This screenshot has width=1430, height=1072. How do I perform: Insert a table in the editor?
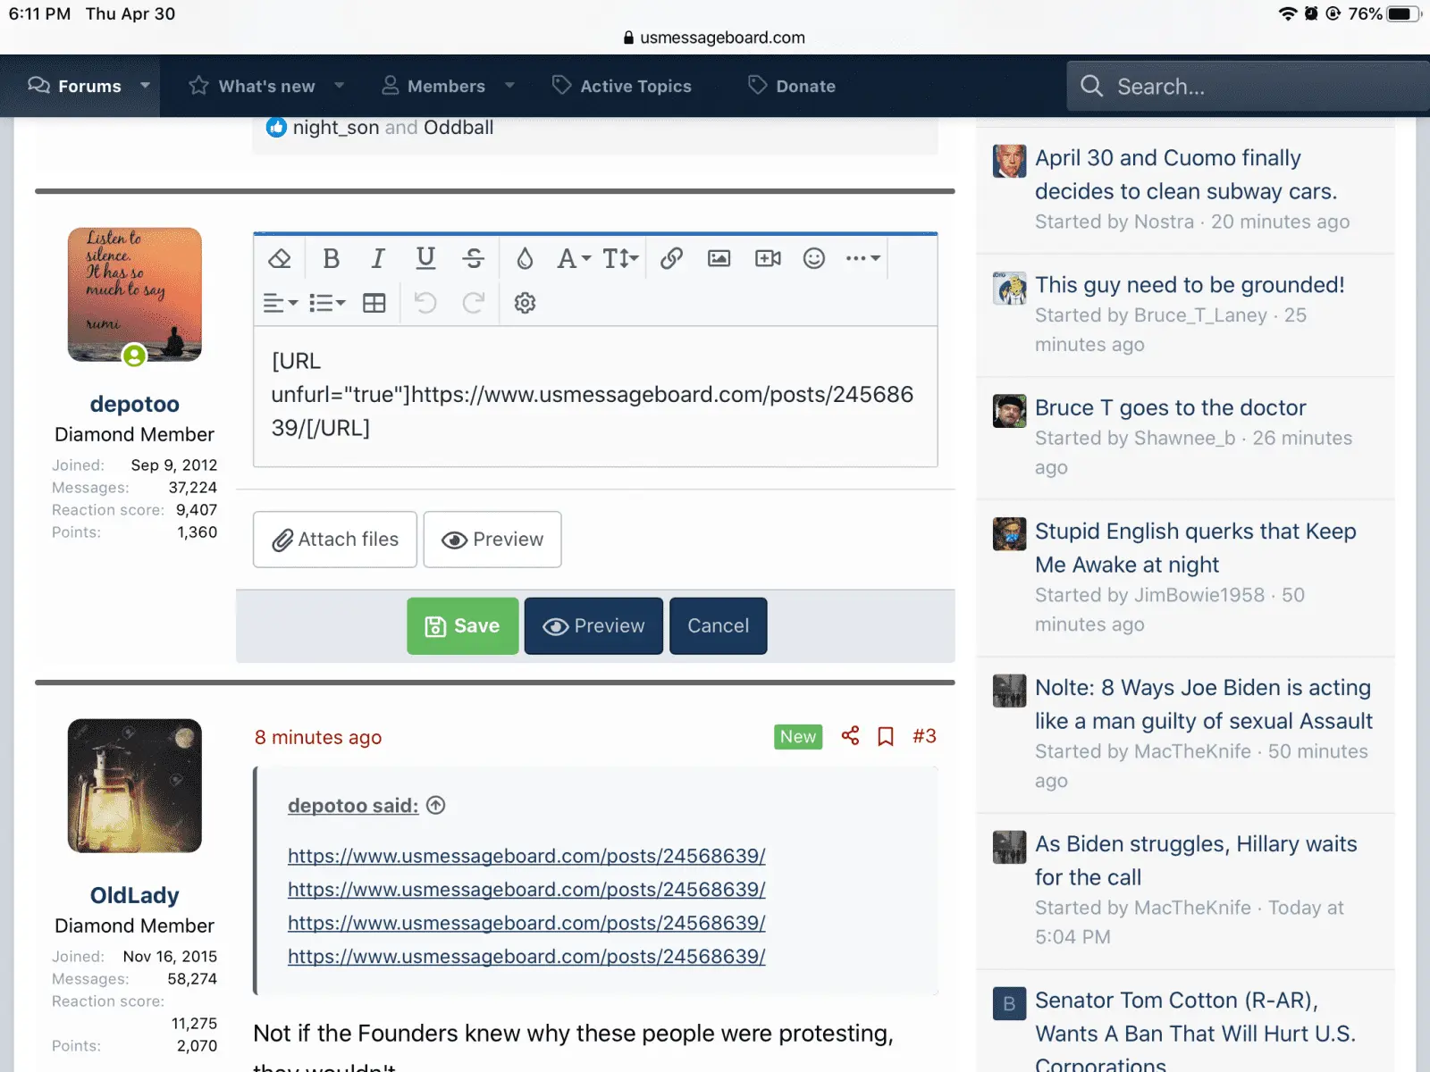pyautogui.click(x=374, y=304)
